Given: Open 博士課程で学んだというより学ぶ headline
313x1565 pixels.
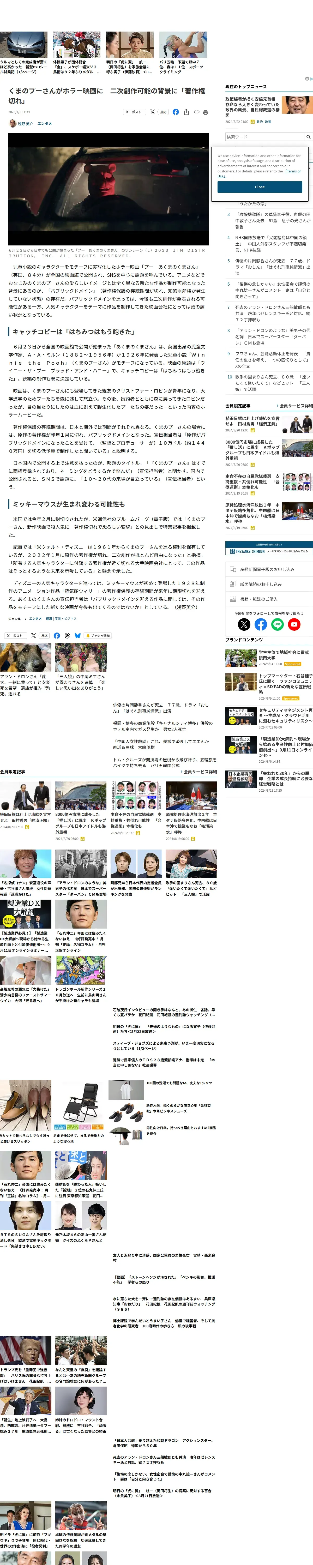Looking at the screenshot, I should pyautogui.click(x=164, y=1324).
